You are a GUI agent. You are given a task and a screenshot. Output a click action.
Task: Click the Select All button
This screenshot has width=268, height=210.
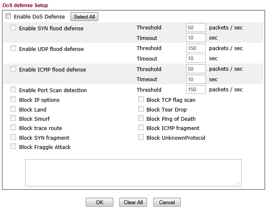click(x=84, y=17)
